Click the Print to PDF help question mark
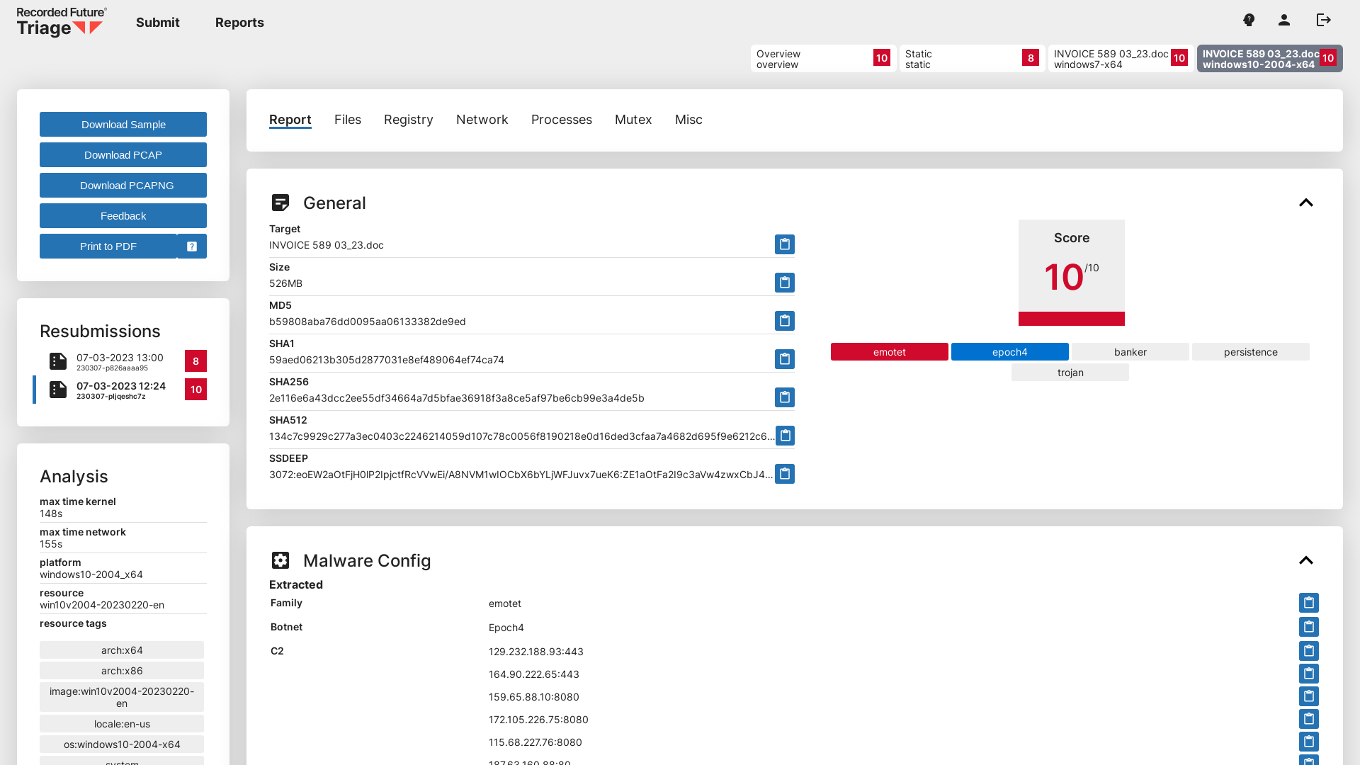The width and height of the screenshot is (1360, 765). 192,246
